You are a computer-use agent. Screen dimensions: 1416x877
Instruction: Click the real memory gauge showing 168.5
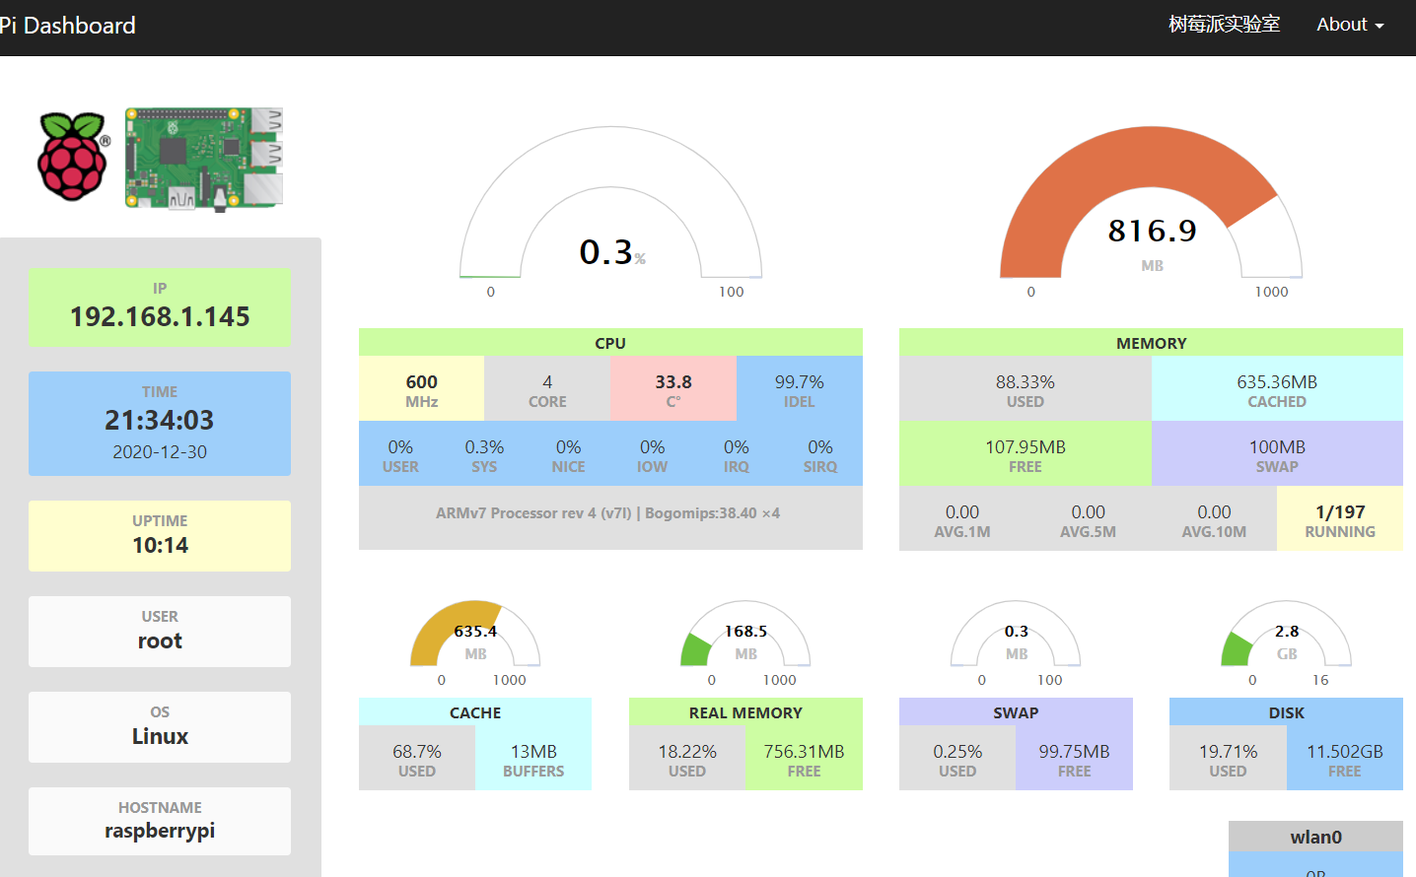745,641
